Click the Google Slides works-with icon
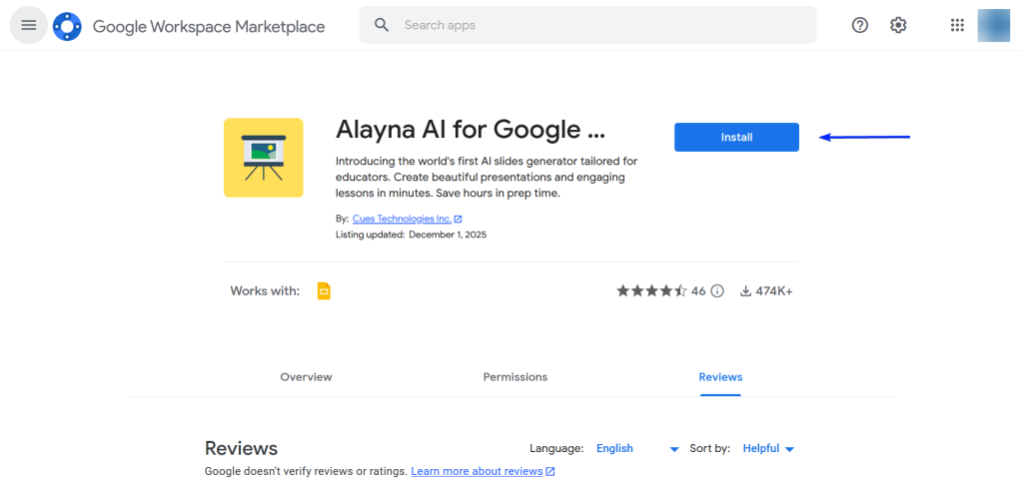 tap(323, 291)
